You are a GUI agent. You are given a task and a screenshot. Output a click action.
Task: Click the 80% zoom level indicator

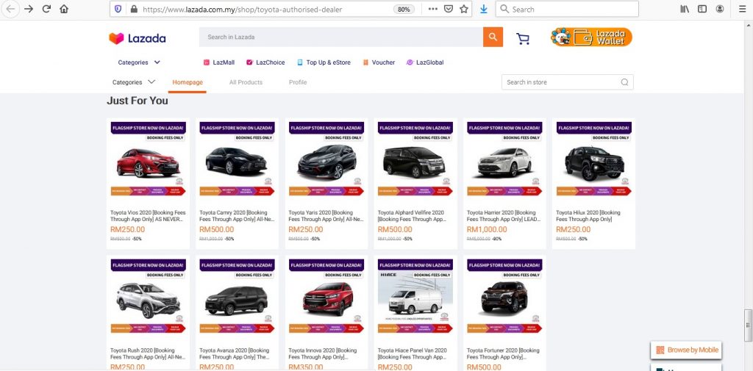pos(404,9)
